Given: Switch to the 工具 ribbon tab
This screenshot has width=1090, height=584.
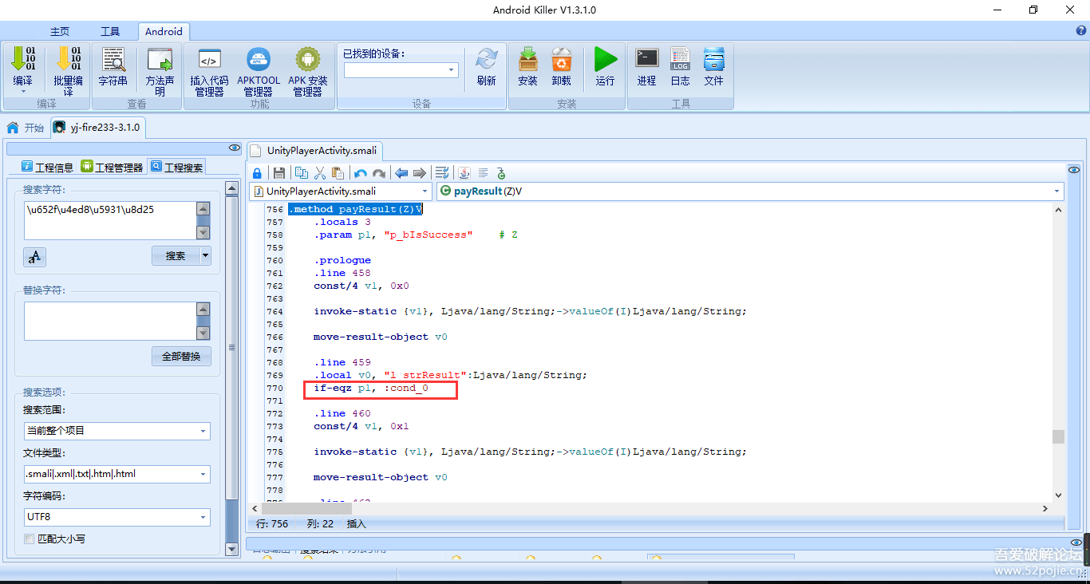Looking at the screenshot, I should [110, 32].
